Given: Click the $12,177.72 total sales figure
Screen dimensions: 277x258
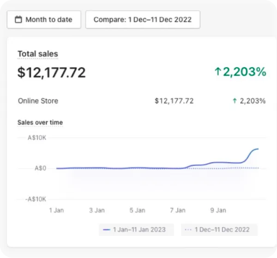Looking at the screenshot, I should (x=52, y=72).
